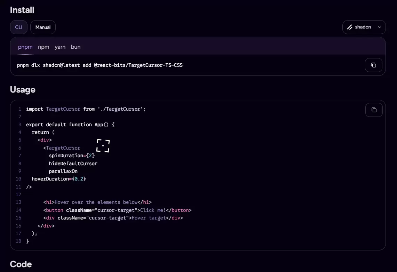Click the hoverDuration={0.2} prop

(59, 179)
